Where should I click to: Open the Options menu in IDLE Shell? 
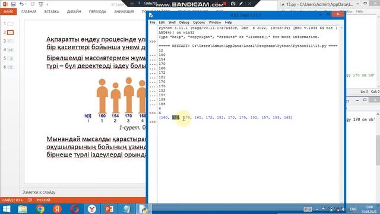click(199, 23)
